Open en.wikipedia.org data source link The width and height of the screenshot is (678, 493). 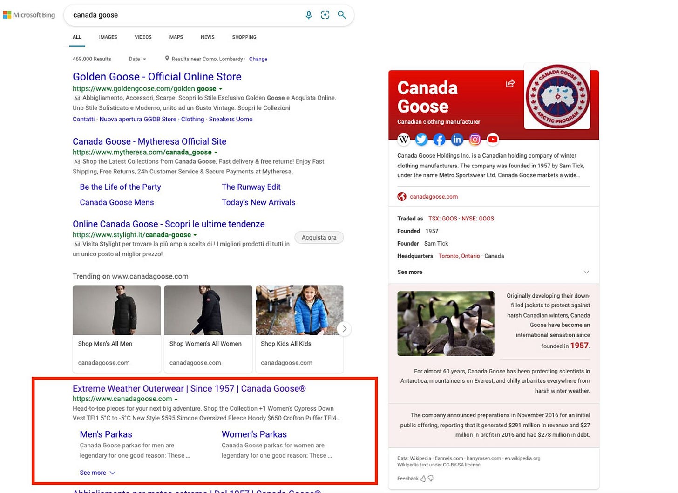522,458
